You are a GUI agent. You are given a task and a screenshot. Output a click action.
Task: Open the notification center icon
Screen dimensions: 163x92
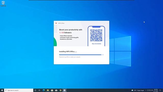(160, 90)
